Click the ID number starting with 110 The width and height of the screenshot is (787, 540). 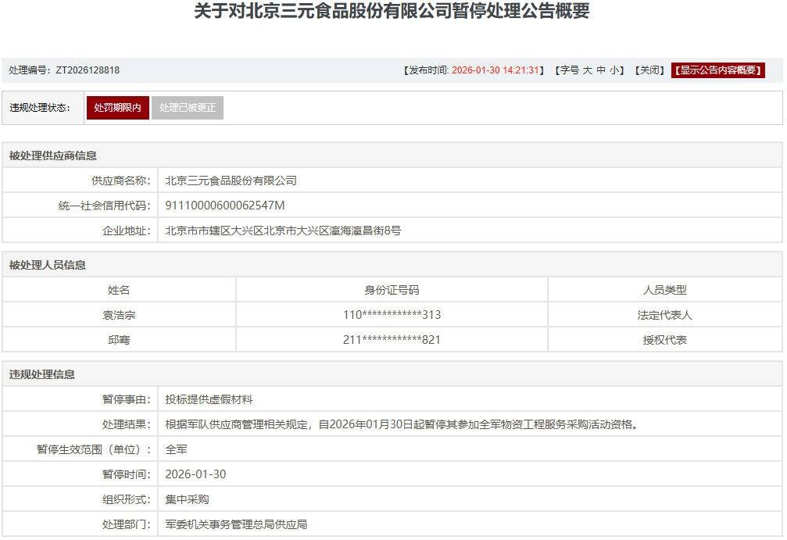tap(392, 315)
